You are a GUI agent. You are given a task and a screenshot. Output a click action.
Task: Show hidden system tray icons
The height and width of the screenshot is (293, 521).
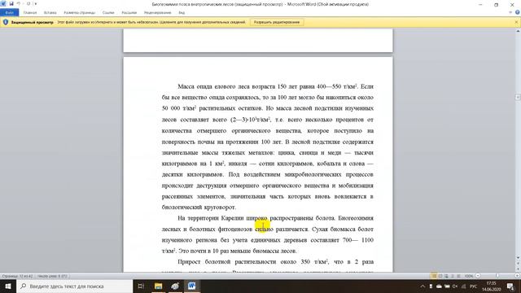coord(422,286)
